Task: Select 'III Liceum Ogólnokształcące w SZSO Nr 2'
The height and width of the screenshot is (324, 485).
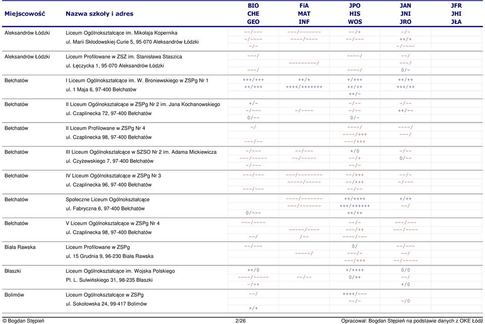Action: [x=114, y=152]
